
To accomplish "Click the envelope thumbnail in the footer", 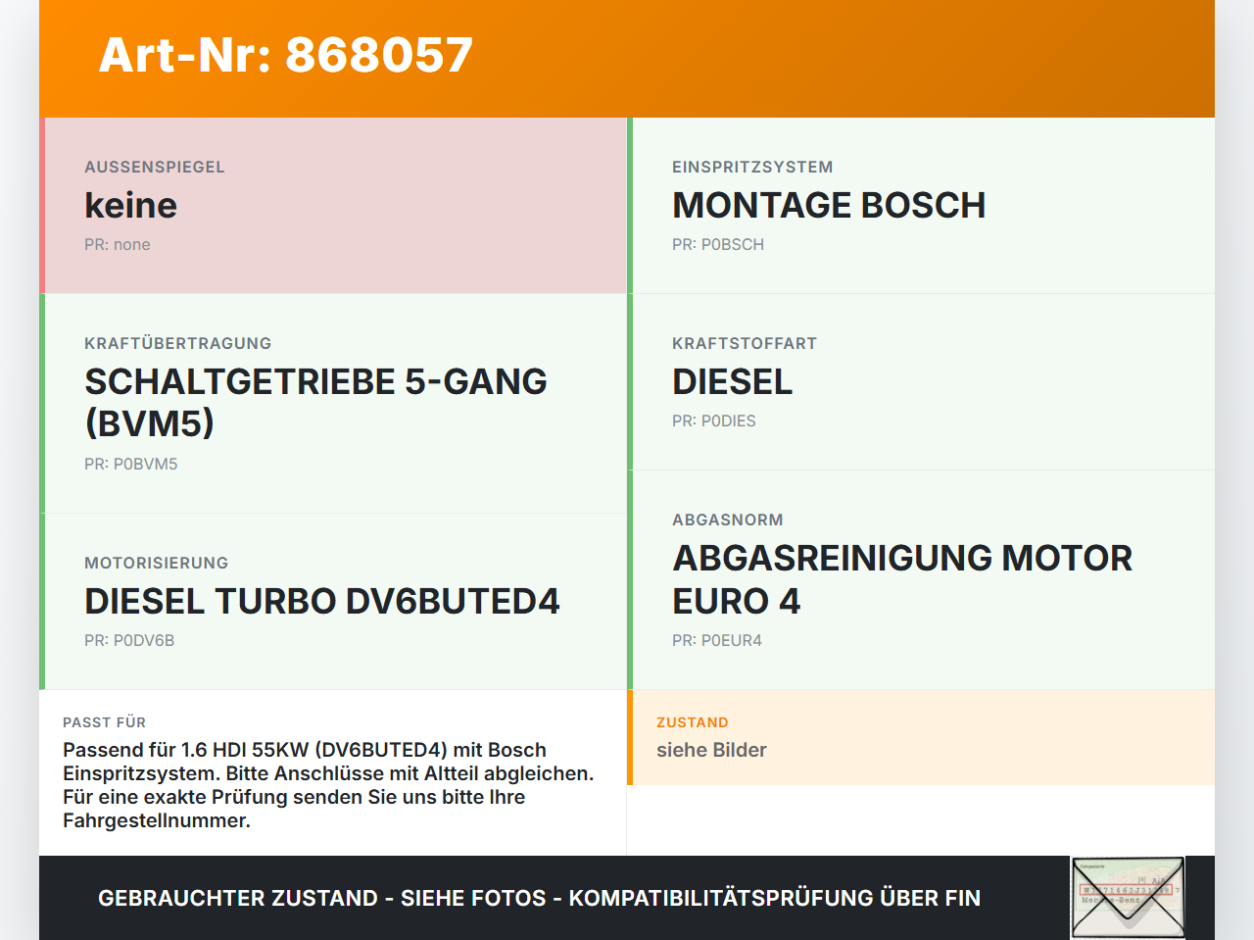I will coord(1128,898).
